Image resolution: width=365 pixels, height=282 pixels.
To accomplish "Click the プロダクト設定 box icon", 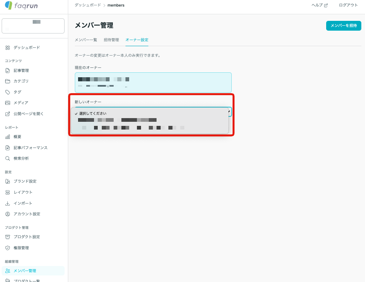I will click(x=8, y=237).
